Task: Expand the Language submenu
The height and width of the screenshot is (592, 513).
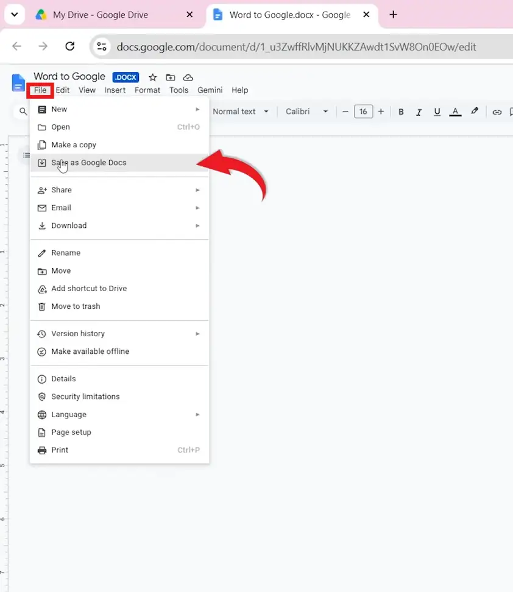Action: [119, 415]
